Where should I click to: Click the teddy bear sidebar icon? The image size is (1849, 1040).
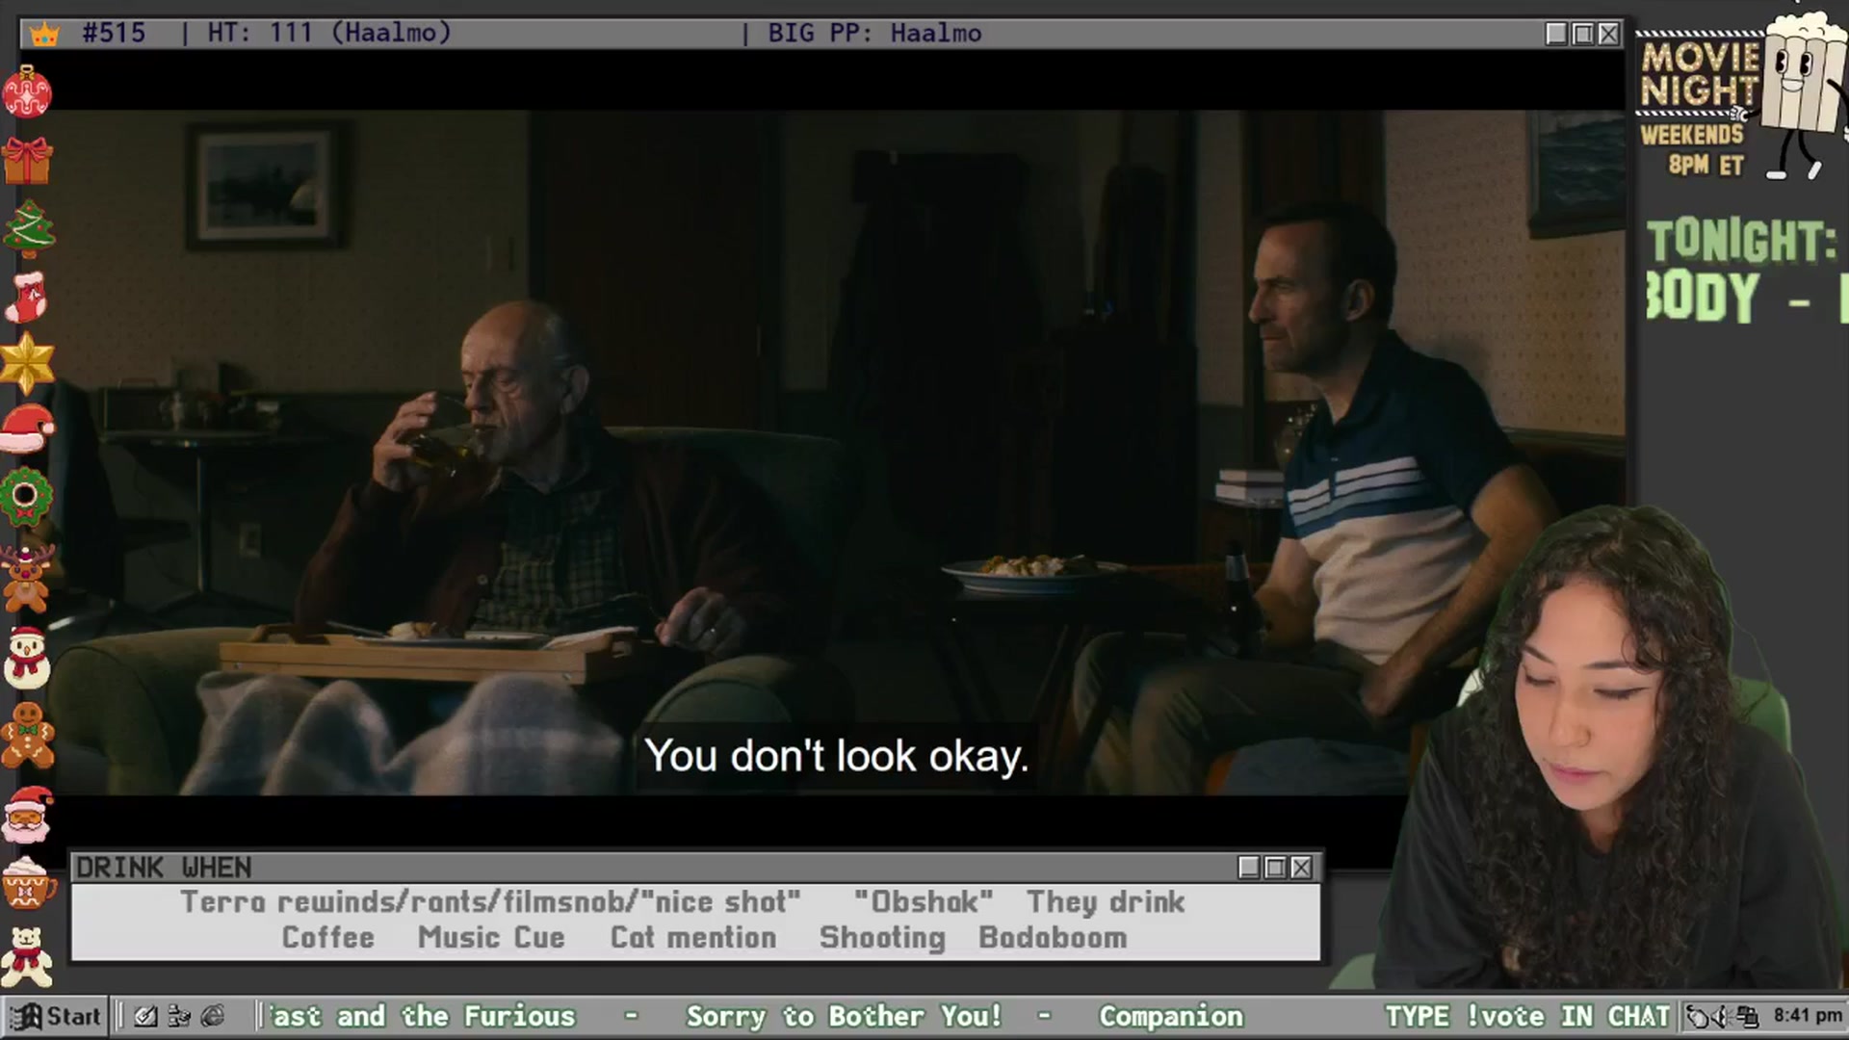27,955
